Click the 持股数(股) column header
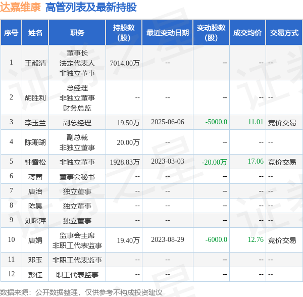The image size is (303, 297). [x=124, y=33]
